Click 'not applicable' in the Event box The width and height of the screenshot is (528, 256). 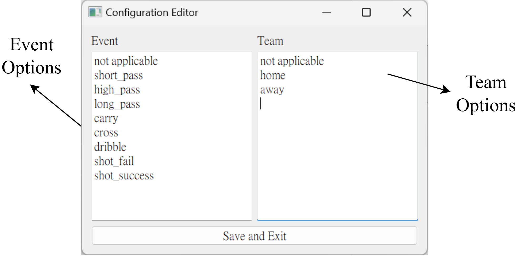coord(126,61)
